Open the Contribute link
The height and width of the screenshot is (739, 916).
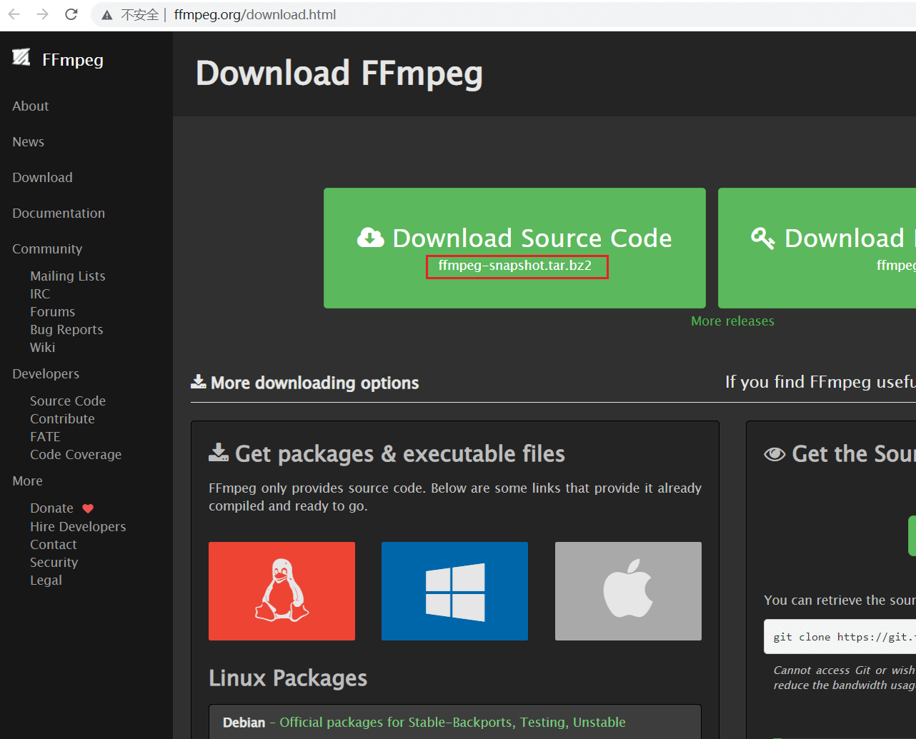click(x=62, y=419)
